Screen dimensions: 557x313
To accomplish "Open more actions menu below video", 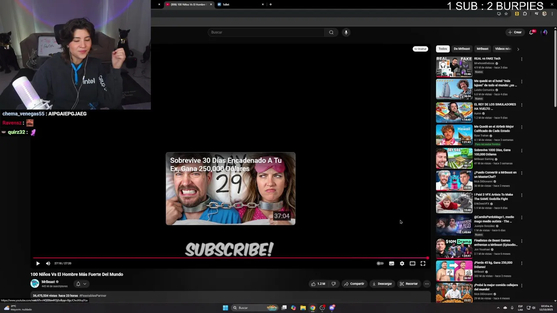I will pyautogui.click(x=427, y=284).
